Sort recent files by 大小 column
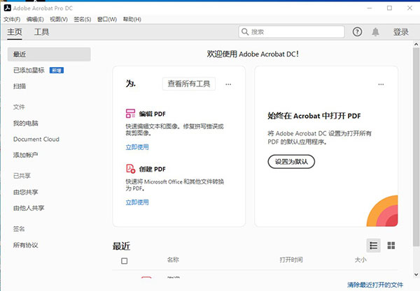The image size is (420, 291). click(360, 260)
